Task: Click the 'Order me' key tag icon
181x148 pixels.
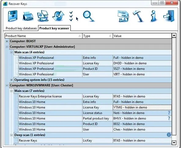Action: [x=124, y=16]
